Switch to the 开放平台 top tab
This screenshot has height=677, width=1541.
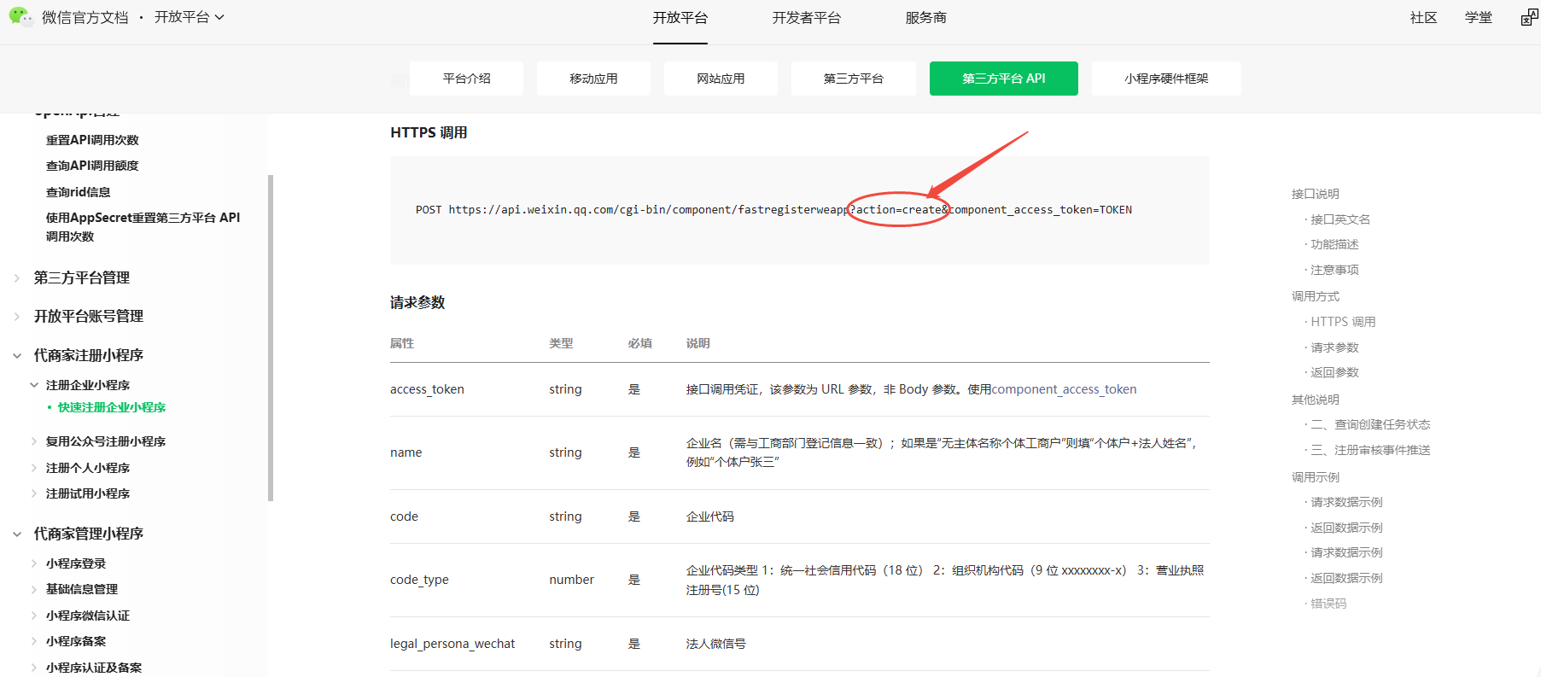[680, 18]
